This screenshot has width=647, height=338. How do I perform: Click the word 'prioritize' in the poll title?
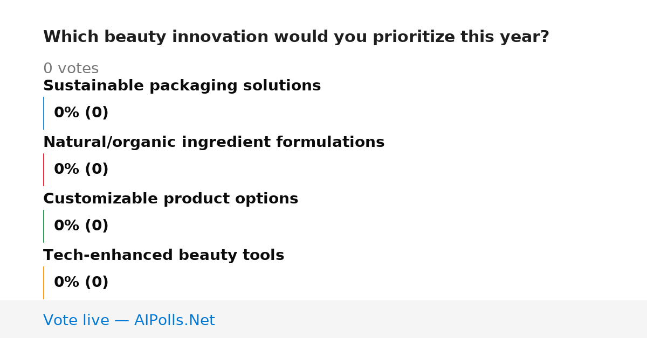click(413, 37)
